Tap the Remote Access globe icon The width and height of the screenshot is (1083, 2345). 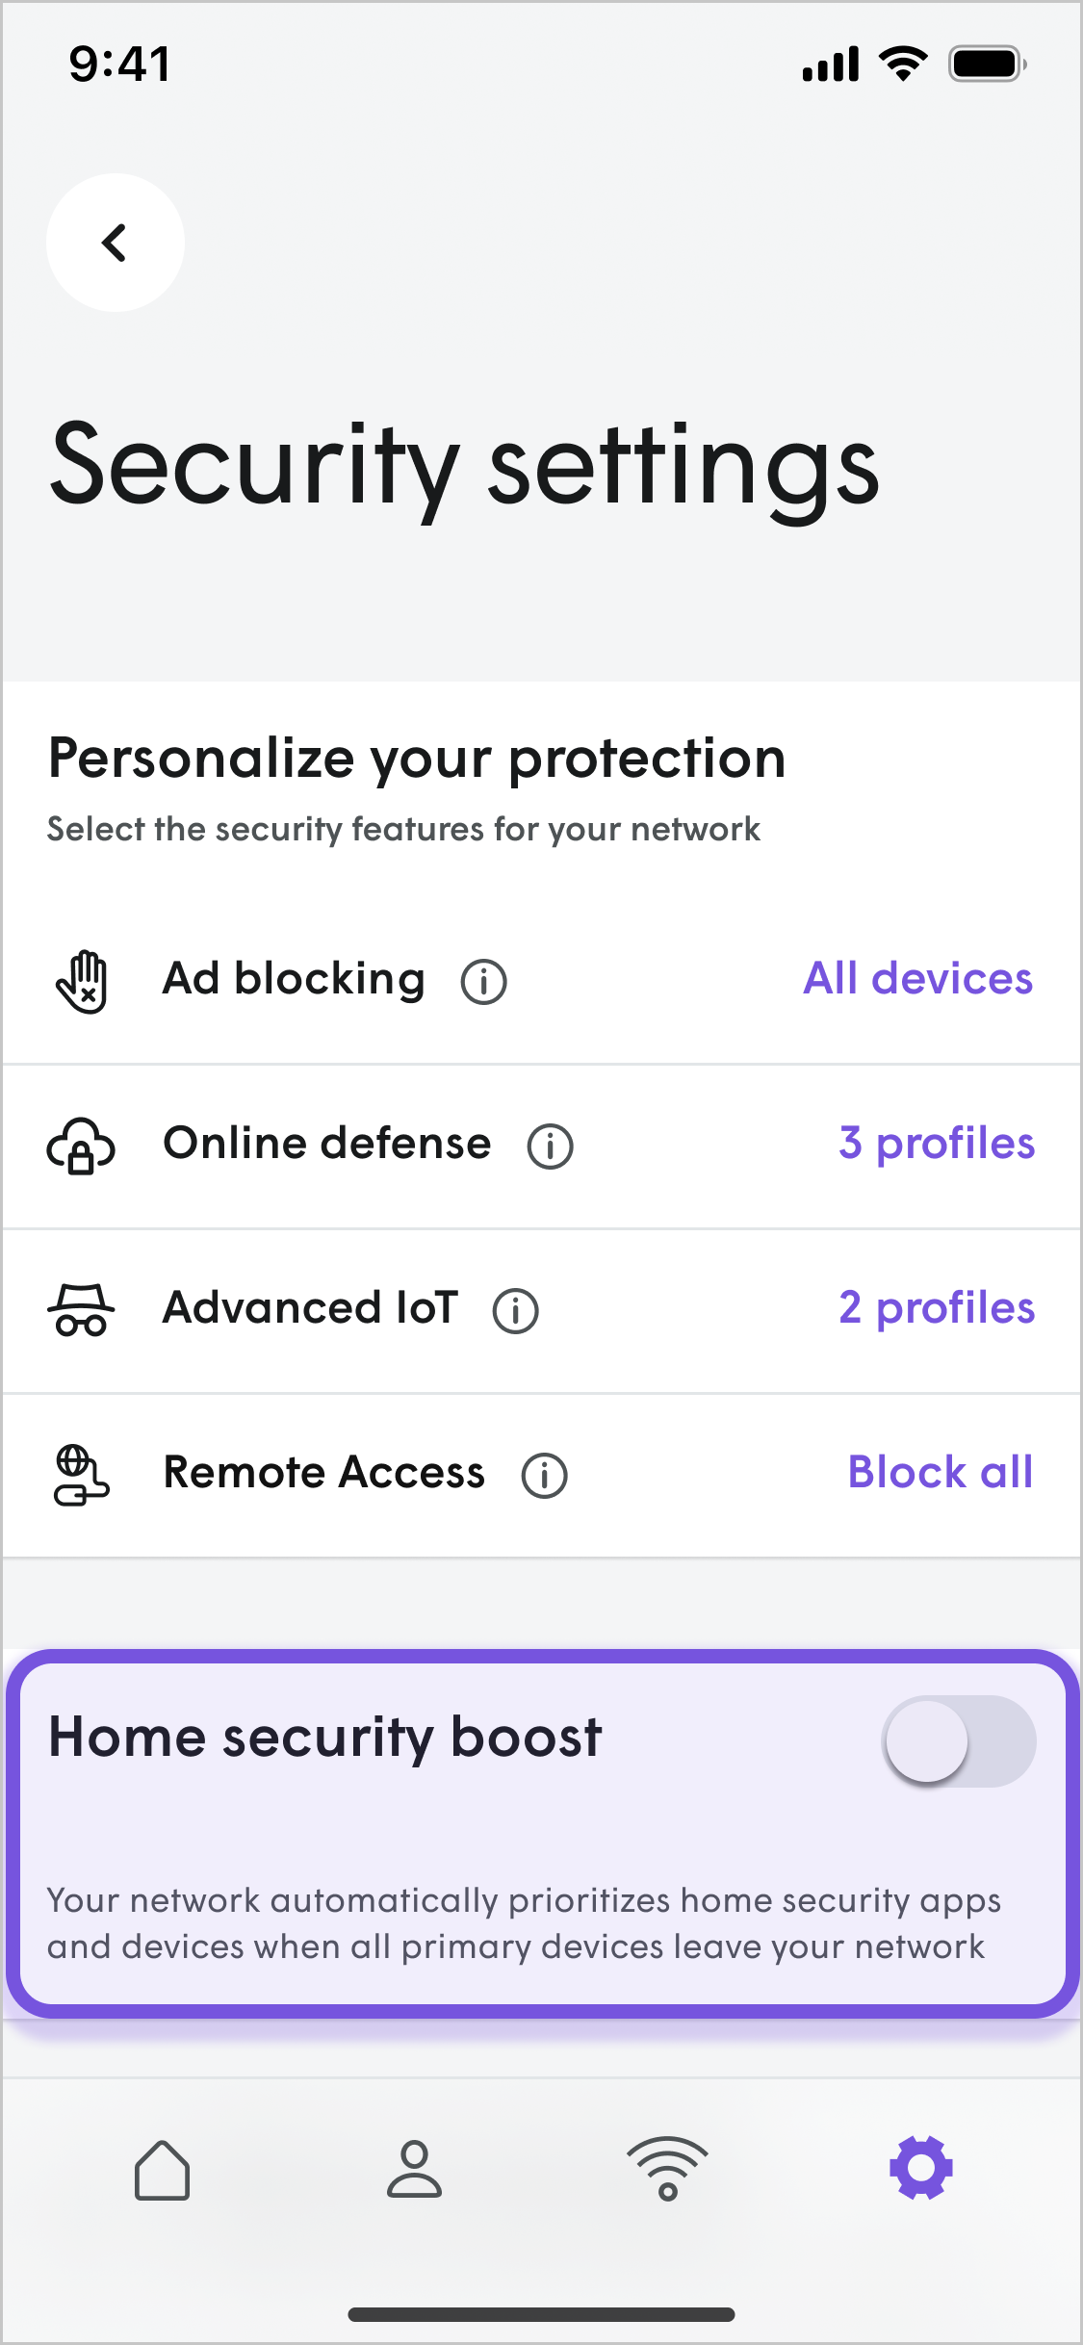(82, 1475)
